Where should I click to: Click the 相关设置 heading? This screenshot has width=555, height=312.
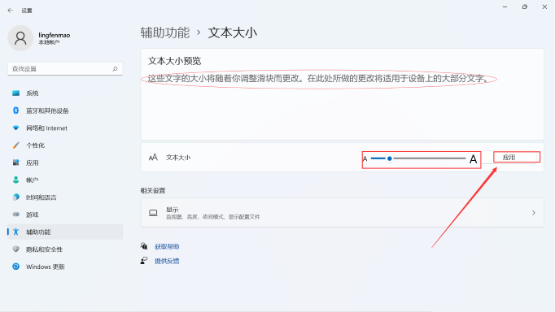(153, 191)
